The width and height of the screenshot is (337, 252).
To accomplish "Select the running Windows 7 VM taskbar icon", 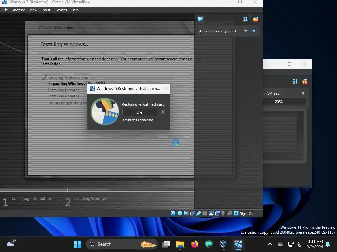I will [x=238, y=244].
